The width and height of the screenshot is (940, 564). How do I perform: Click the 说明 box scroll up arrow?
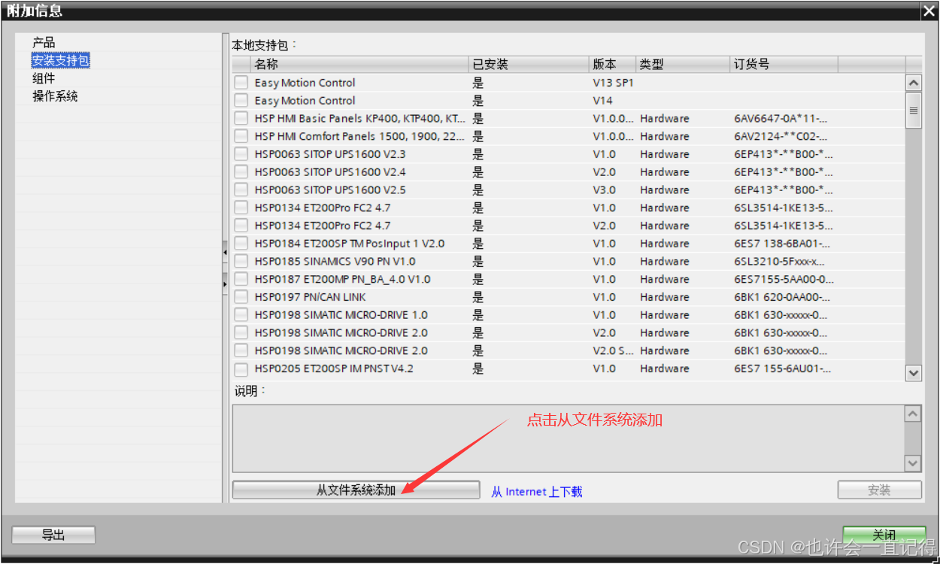pos(913,414)
